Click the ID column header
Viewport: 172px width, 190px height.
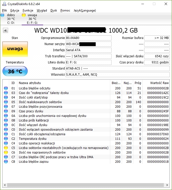pyautogui.click(x=13, y=83)
